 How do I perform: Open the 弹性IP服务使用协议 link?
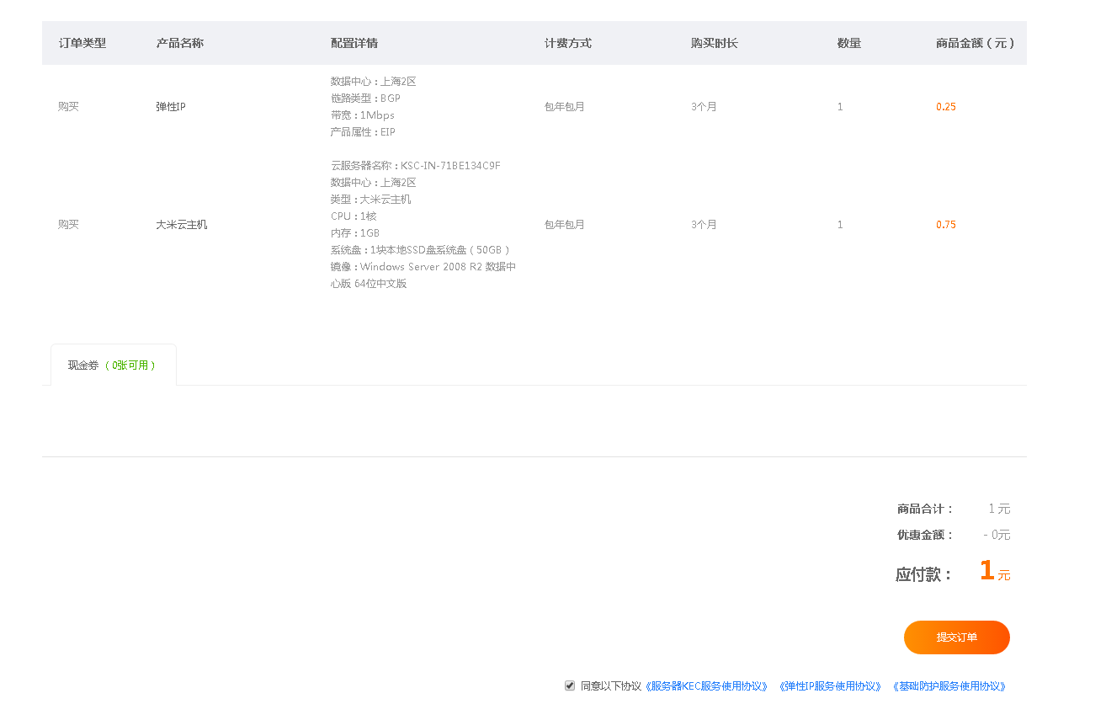click(830, 686)
